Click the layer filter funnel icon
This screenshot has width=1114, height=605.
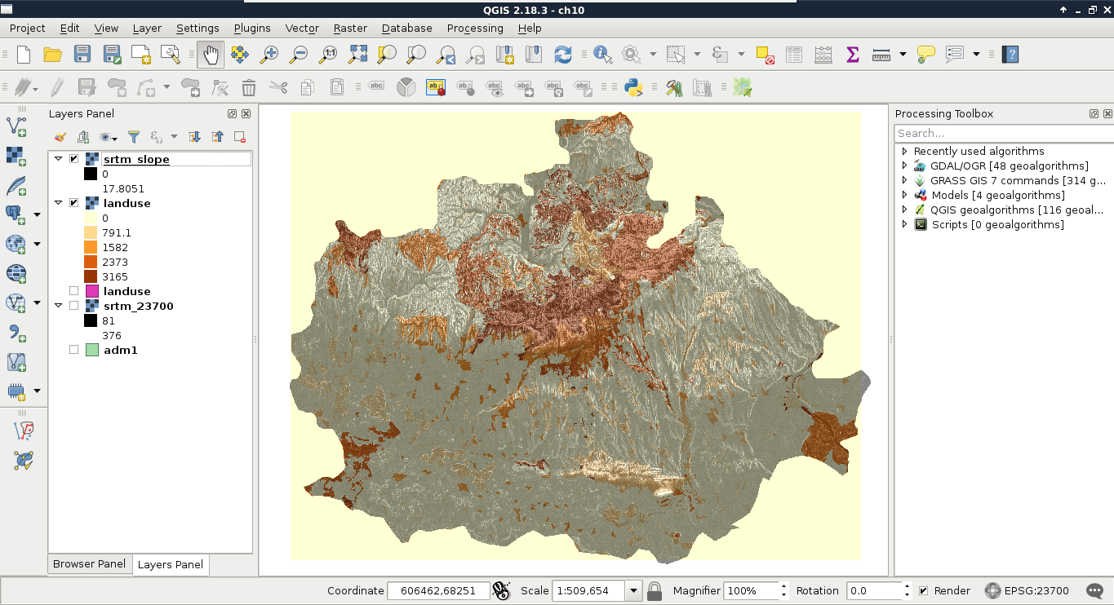(134, 137)
